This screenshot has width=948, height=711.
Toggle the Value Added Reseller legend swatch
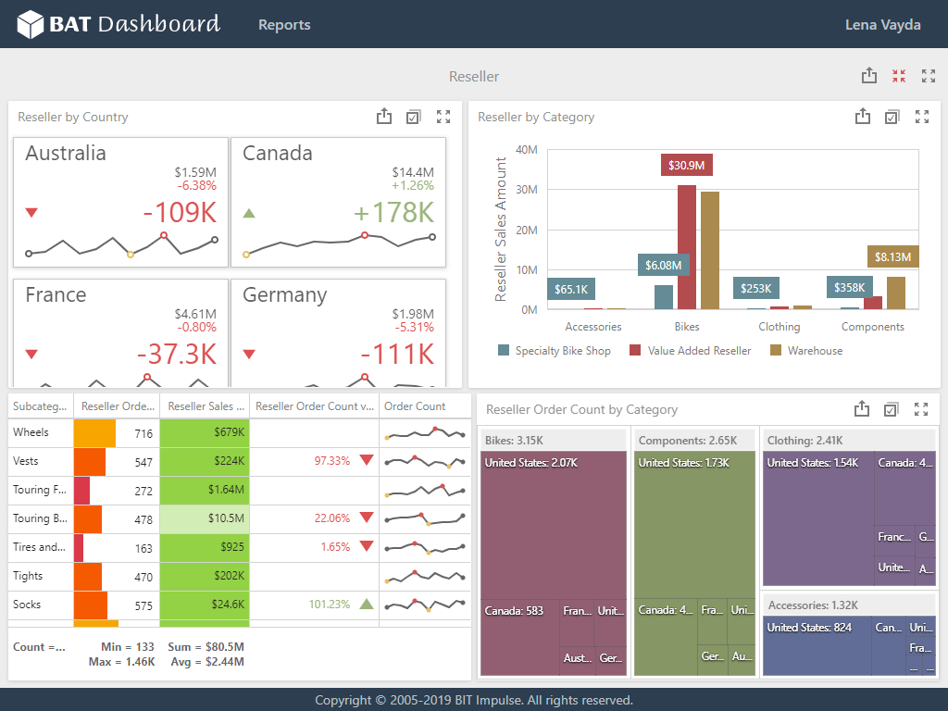635,350
